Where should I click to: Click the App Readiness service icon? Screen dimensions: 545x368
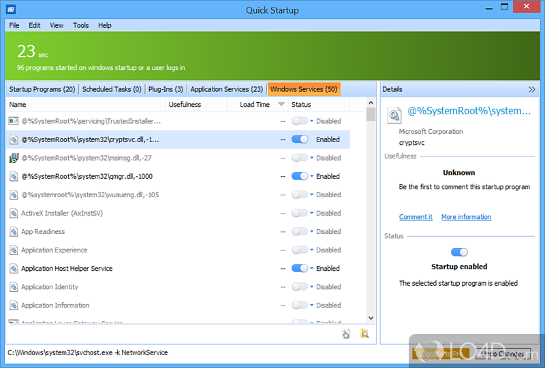coord(14,231)
